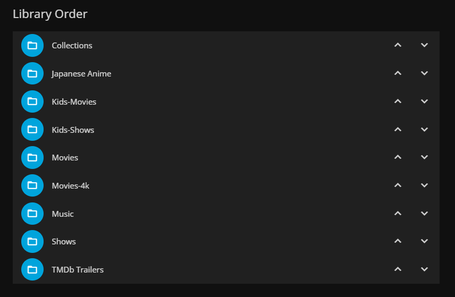Click the Movies library name

click(x=65, y=157)
